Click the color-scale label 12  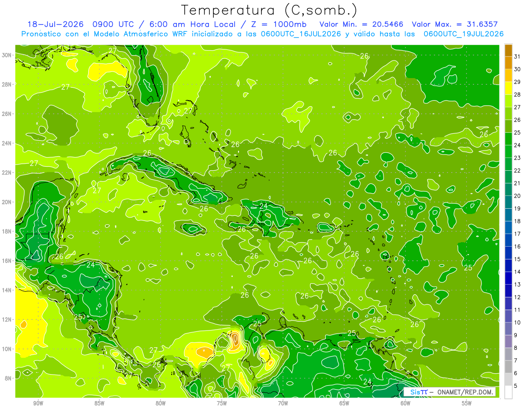517,297
